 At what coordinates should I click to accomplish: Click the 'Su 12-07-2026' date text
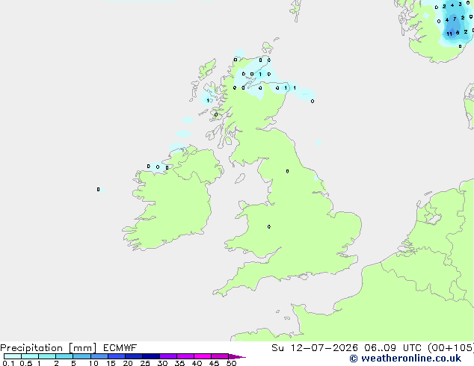click(315, 348)
